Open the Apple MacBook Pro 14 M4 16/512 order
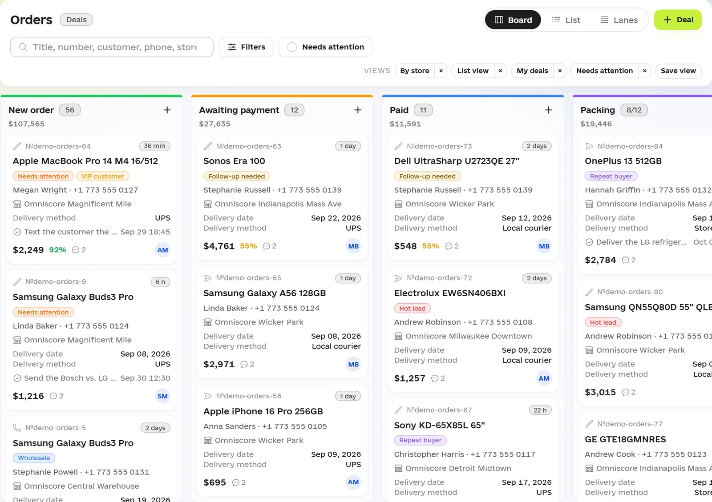 85,161
